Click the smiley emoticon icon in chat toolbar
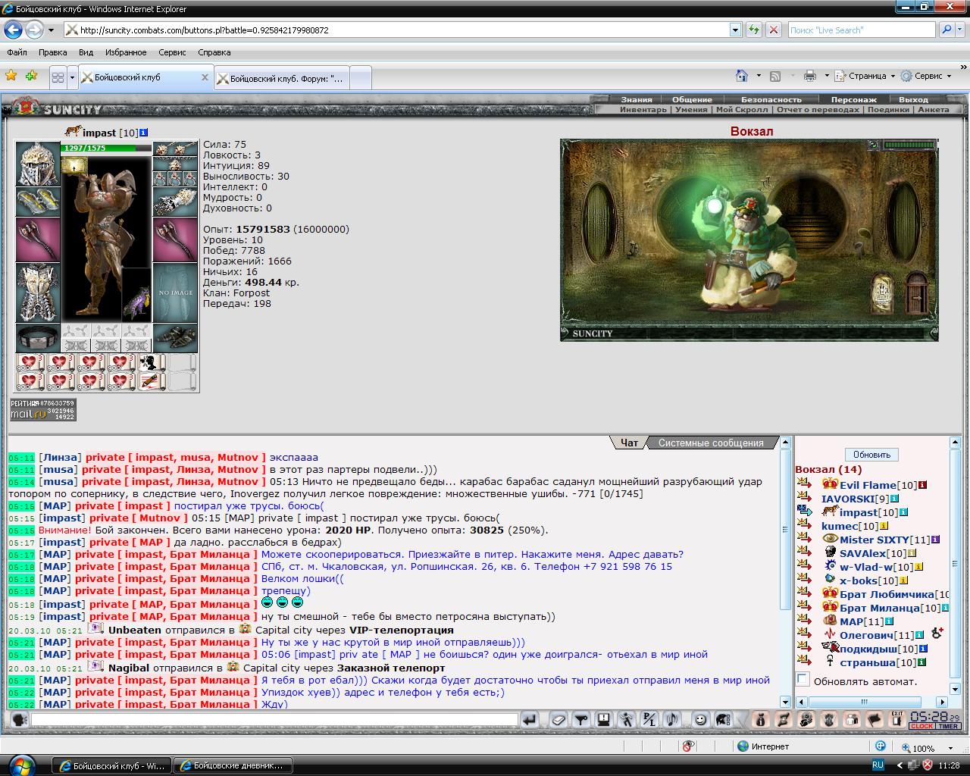The width and height of the screenshot is (970, 776). (700, 720)
